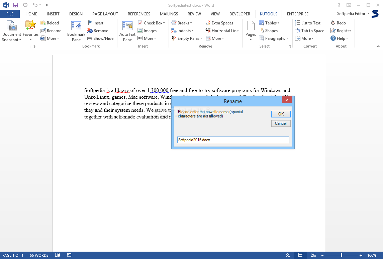Remove Extra Spaces from the document
This screenshot has width=383, height=259.
click(x=219, y=23)
